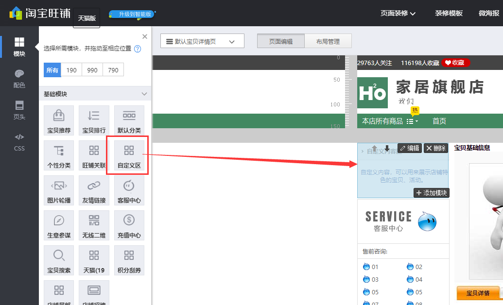Switch to 页面编辑 mode
The image size is (503, 305).
(281, 41)
